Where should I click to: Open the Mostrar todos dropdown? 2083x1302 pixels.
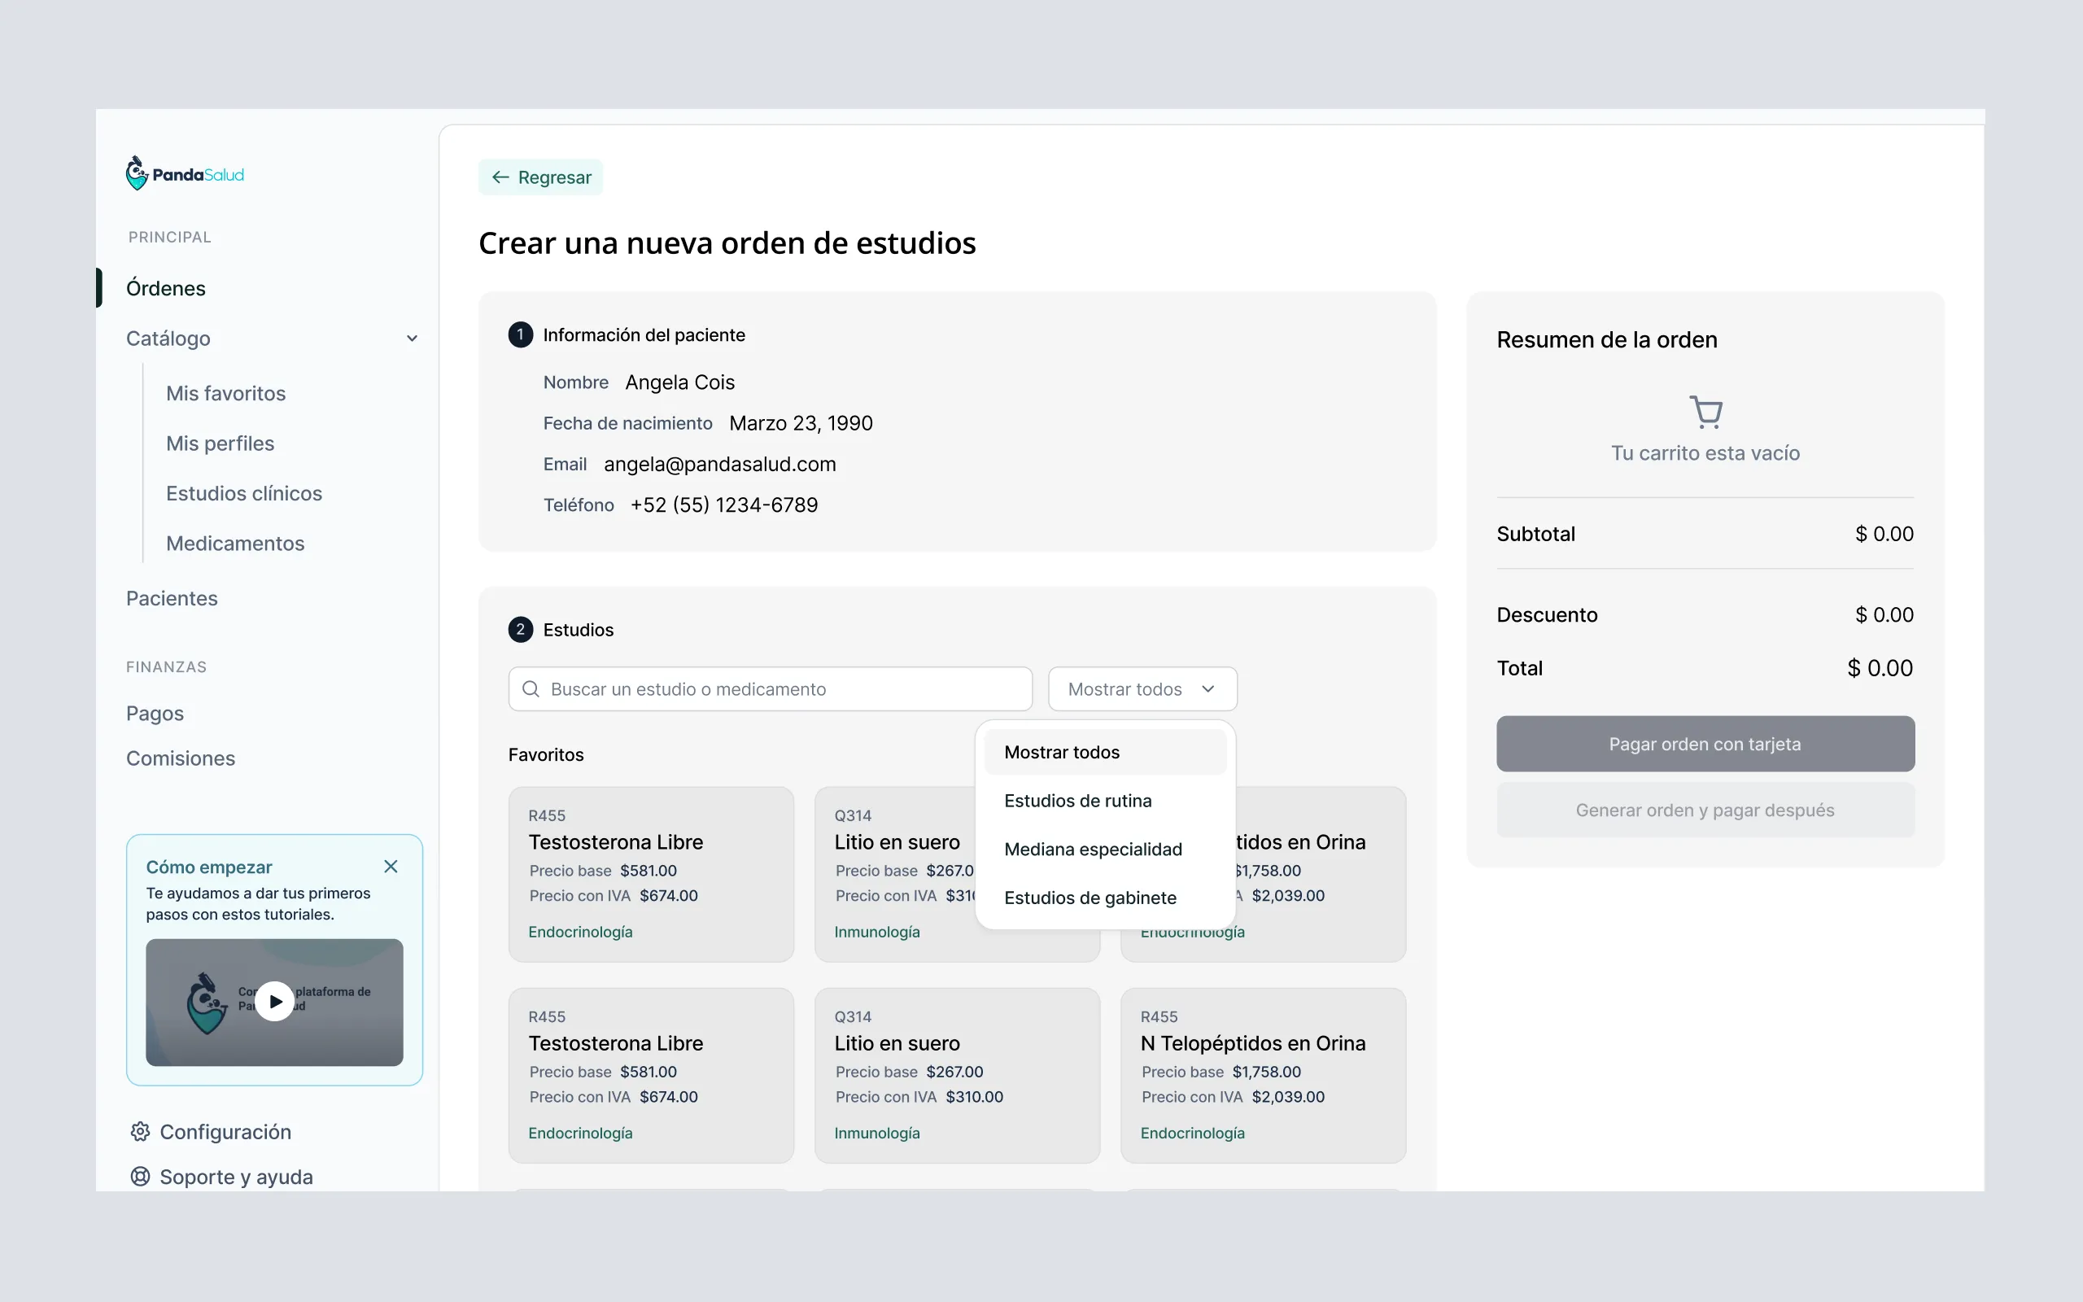pyautogui.click(x=1142, y=688)
